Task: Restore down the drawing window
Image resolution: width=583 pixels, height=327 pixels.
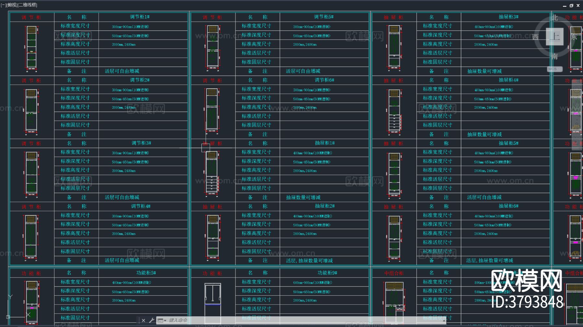Action: click(x=571, y=5)
